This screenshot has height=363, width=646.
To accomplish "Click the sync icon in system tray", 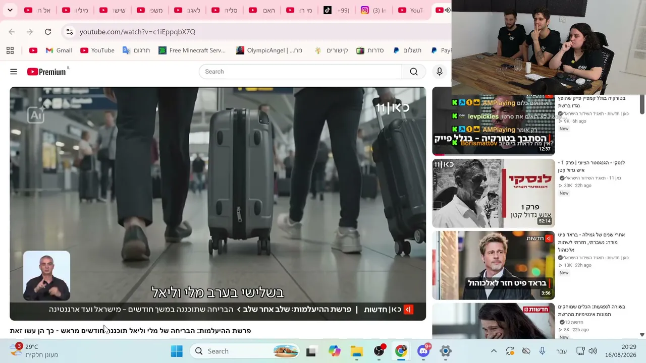I will [x=510, y=351].
